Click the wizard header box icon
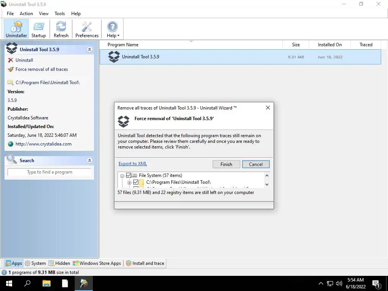 coord(124,121)
